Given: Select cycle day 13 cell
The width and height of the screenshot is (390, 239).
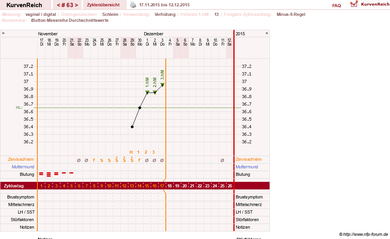Looking at the screenshot, I should click(132, 186).
